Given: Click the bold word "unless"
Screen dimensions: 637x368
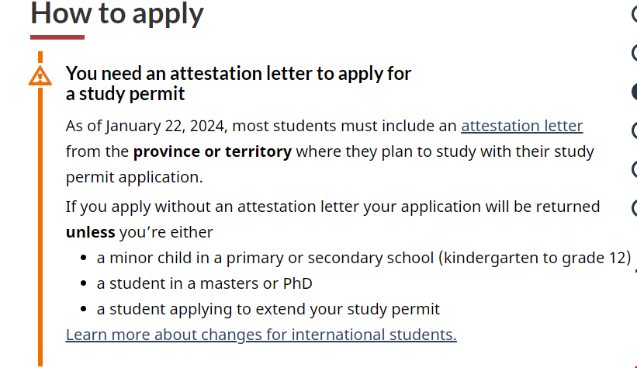Looking at the screenshot, I should click(90, 232).
